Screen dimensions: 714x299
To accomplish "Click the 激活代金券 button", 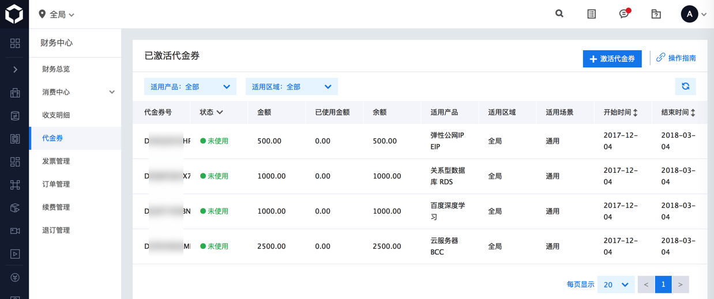I will coord(612,59).
